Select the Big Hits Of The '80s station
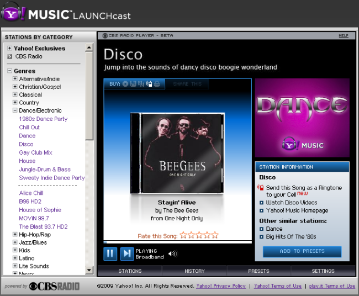 click(x=291, y=237)
